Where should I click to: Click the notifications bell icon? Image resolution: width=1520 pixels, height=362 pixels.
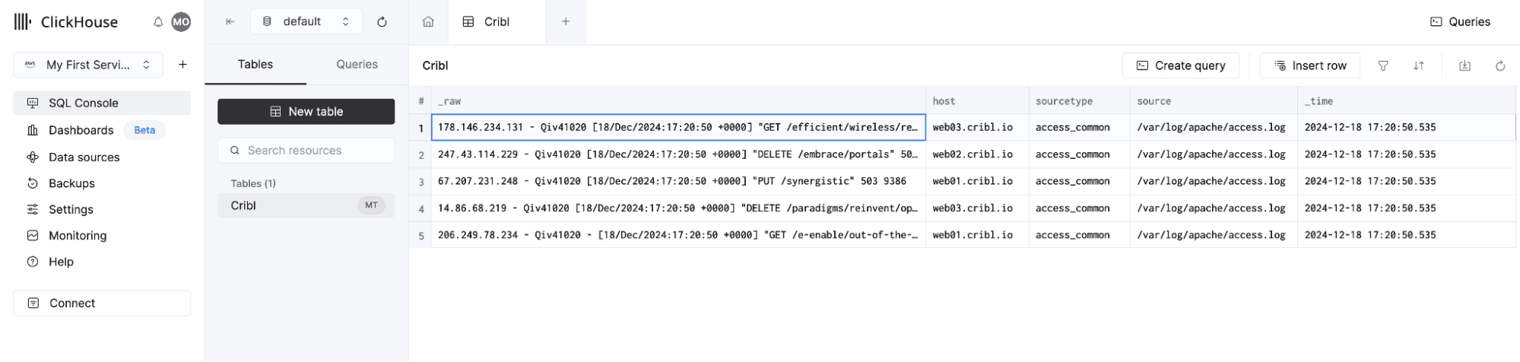[x=158, y=22]
